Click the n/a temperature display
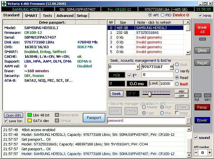Viewport: 214px width, 159px height. 117,75
